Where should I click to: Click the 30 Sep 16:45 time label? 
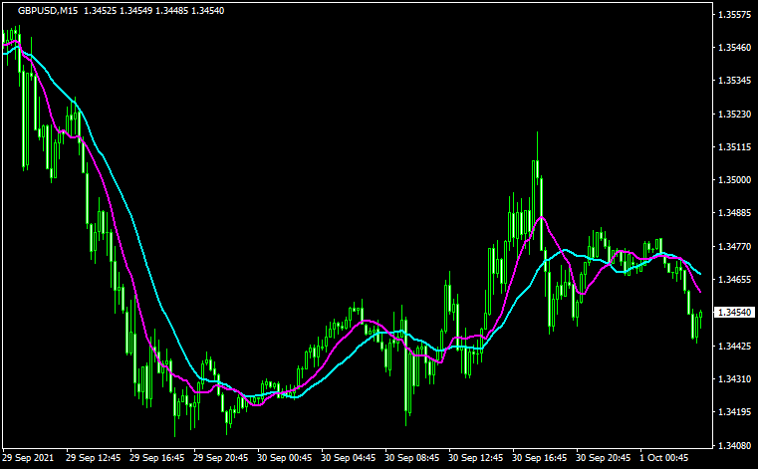pyautogui.click(x=540, y=457)
